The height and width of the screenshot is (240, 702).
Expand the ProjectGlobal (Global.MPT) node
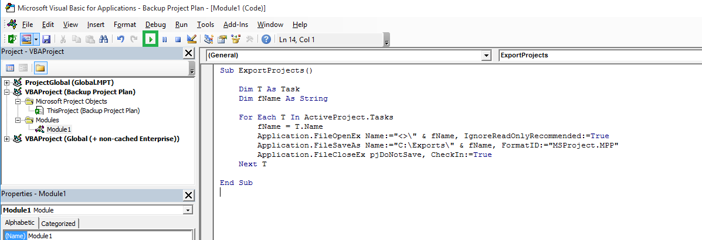pyautogui.click(x=7, y=83)
